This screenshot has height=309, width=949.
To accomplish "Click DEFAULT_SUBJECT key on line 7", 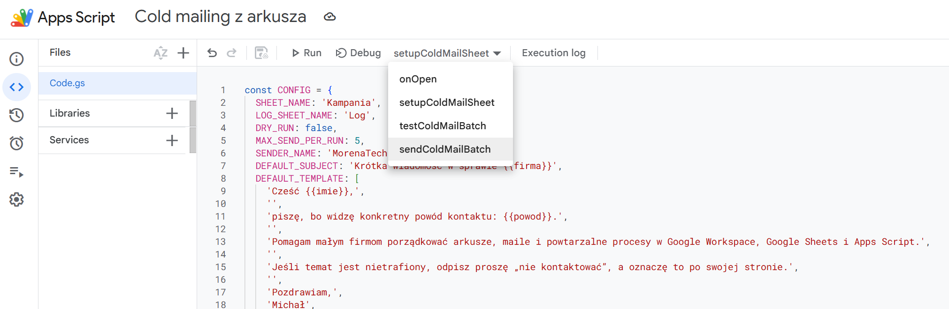I will pos(297,166).
